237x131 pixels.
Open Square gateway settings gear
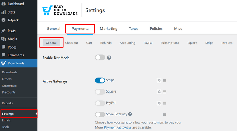click(x=159, y=92)
